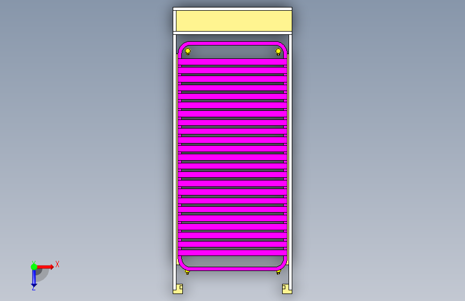Select the magenta rounded frame top bar
The height and width of the screenshot is (301, 465).
coord(233,43)
